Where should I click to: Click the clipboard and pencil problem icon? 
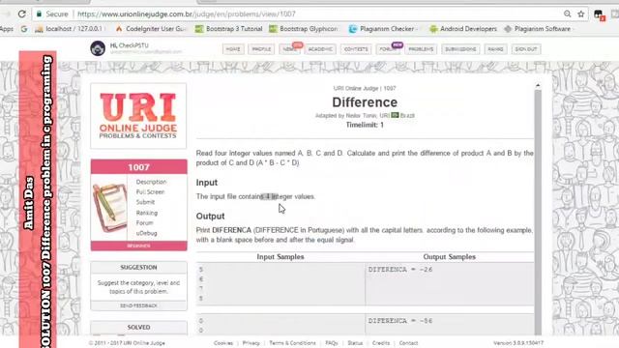pos(109,208)
